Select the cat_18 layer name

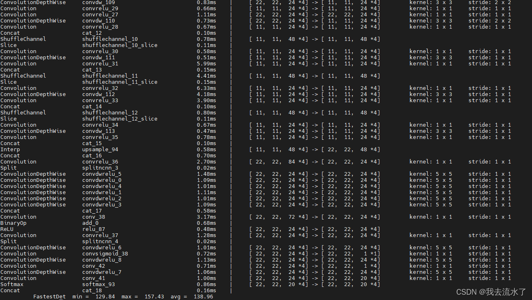[92, 291]
